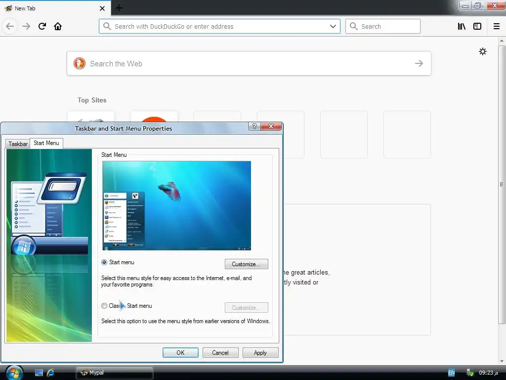Viewport: 506px width, 380px height.
Task: Select the Start menu radio option
Action: (104, 262)
